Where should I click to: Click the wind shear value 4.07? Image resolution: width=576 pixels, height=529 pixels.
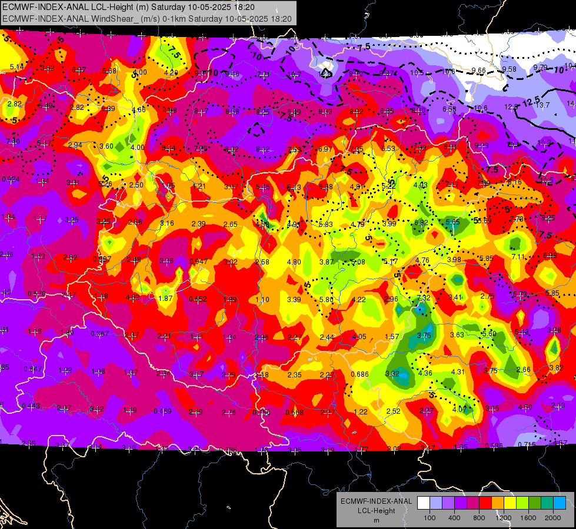pyautogui.click(x=460, y=409)
